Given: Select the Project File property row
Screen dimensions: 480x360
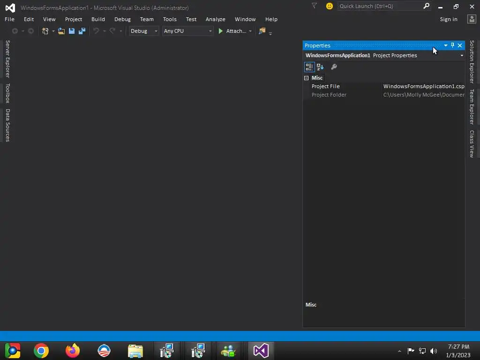Looking at the screenshot, I should coord(384,86).
